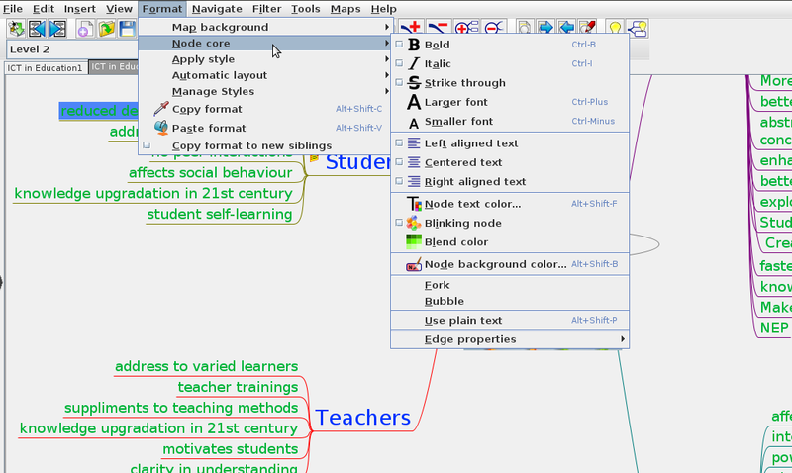Click the Copy format pipette icon
The image size is (792, 473).
click(161, 109)
